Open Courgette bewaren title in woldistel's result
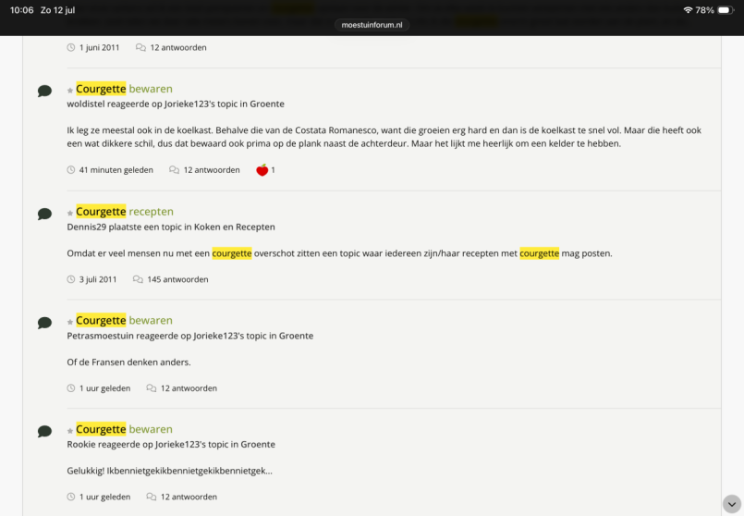 coord(125,89)
